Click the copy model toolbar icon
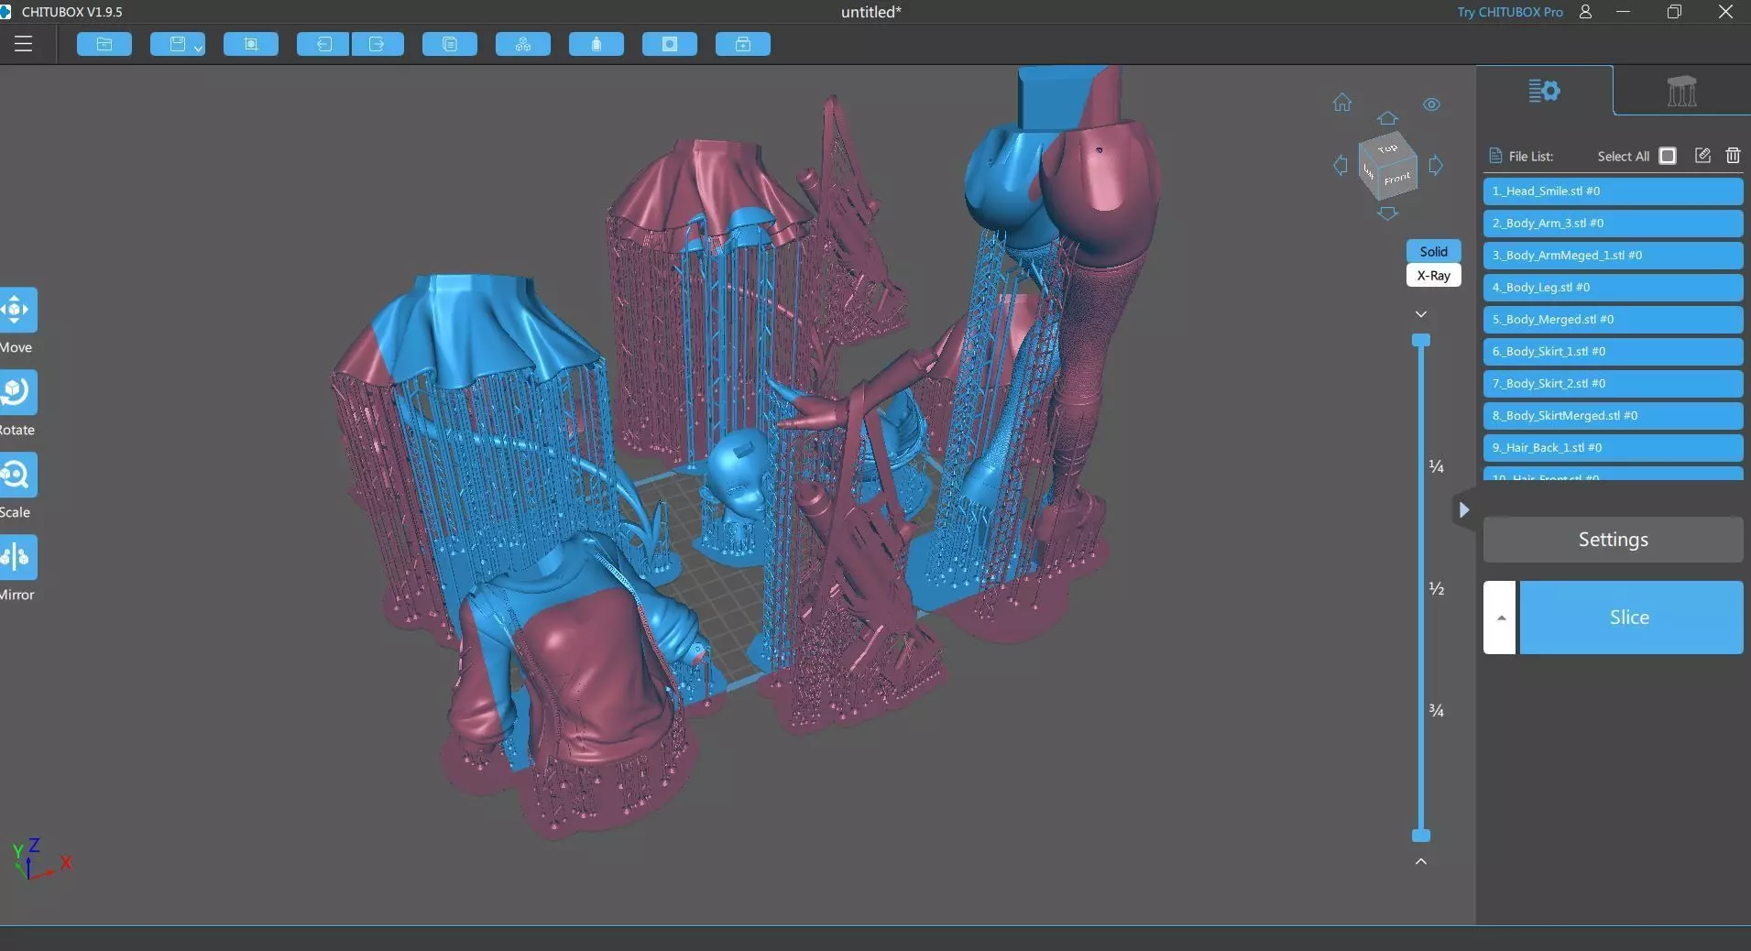Screen dimensions: 1751x951 tap(450, 44)
